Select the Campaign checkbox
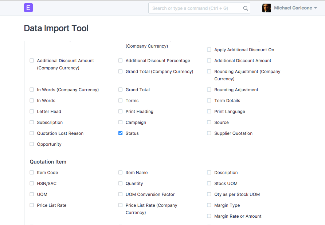 120,122
